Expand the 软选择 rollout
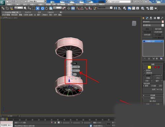 point(153,95)
